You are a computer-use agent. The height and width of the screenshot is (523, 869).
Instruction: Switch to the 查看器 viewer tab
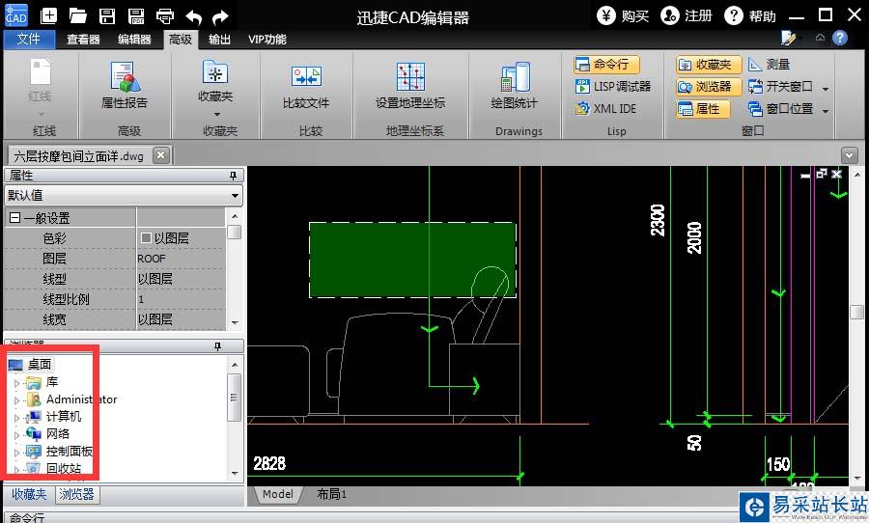(x=83, y=40)
